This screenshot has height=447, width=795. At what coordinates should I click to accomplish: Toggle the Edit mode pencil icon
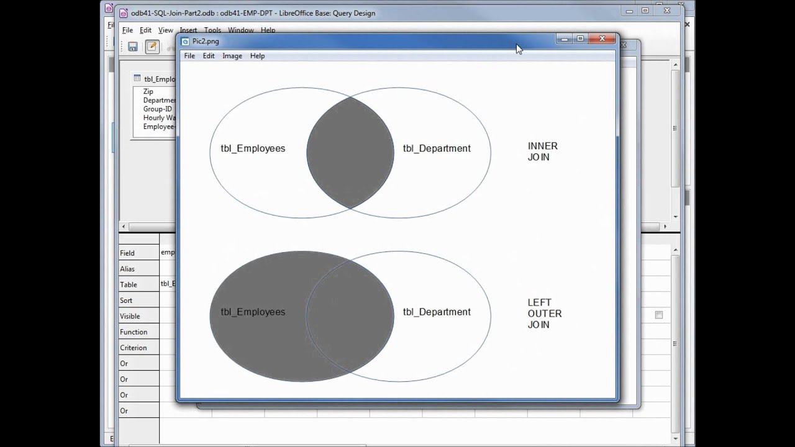tap(152, 47)
